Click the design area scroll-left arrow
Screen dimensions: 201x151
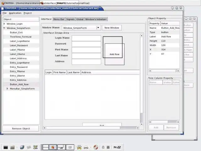click(x=45, y=128)
